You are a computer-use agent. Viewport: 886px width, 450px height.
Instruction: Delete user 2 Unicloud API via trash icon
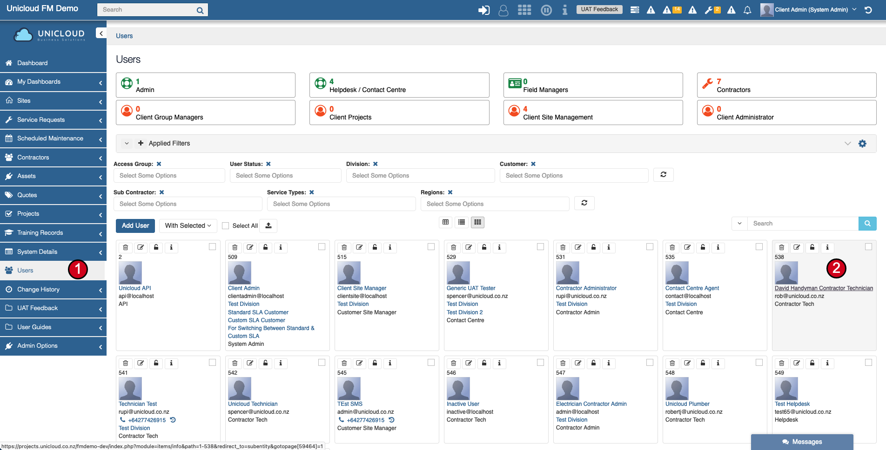126,247
